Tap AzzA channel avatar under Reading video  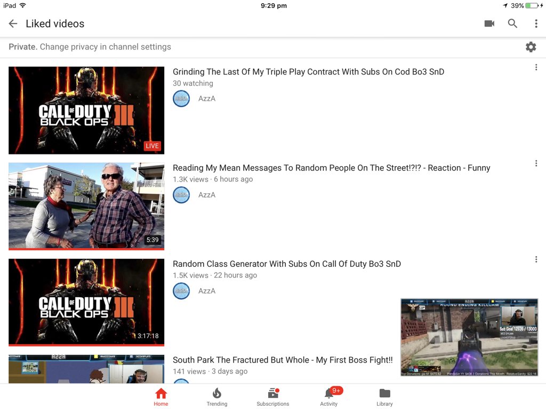click(x=181, y=195)
